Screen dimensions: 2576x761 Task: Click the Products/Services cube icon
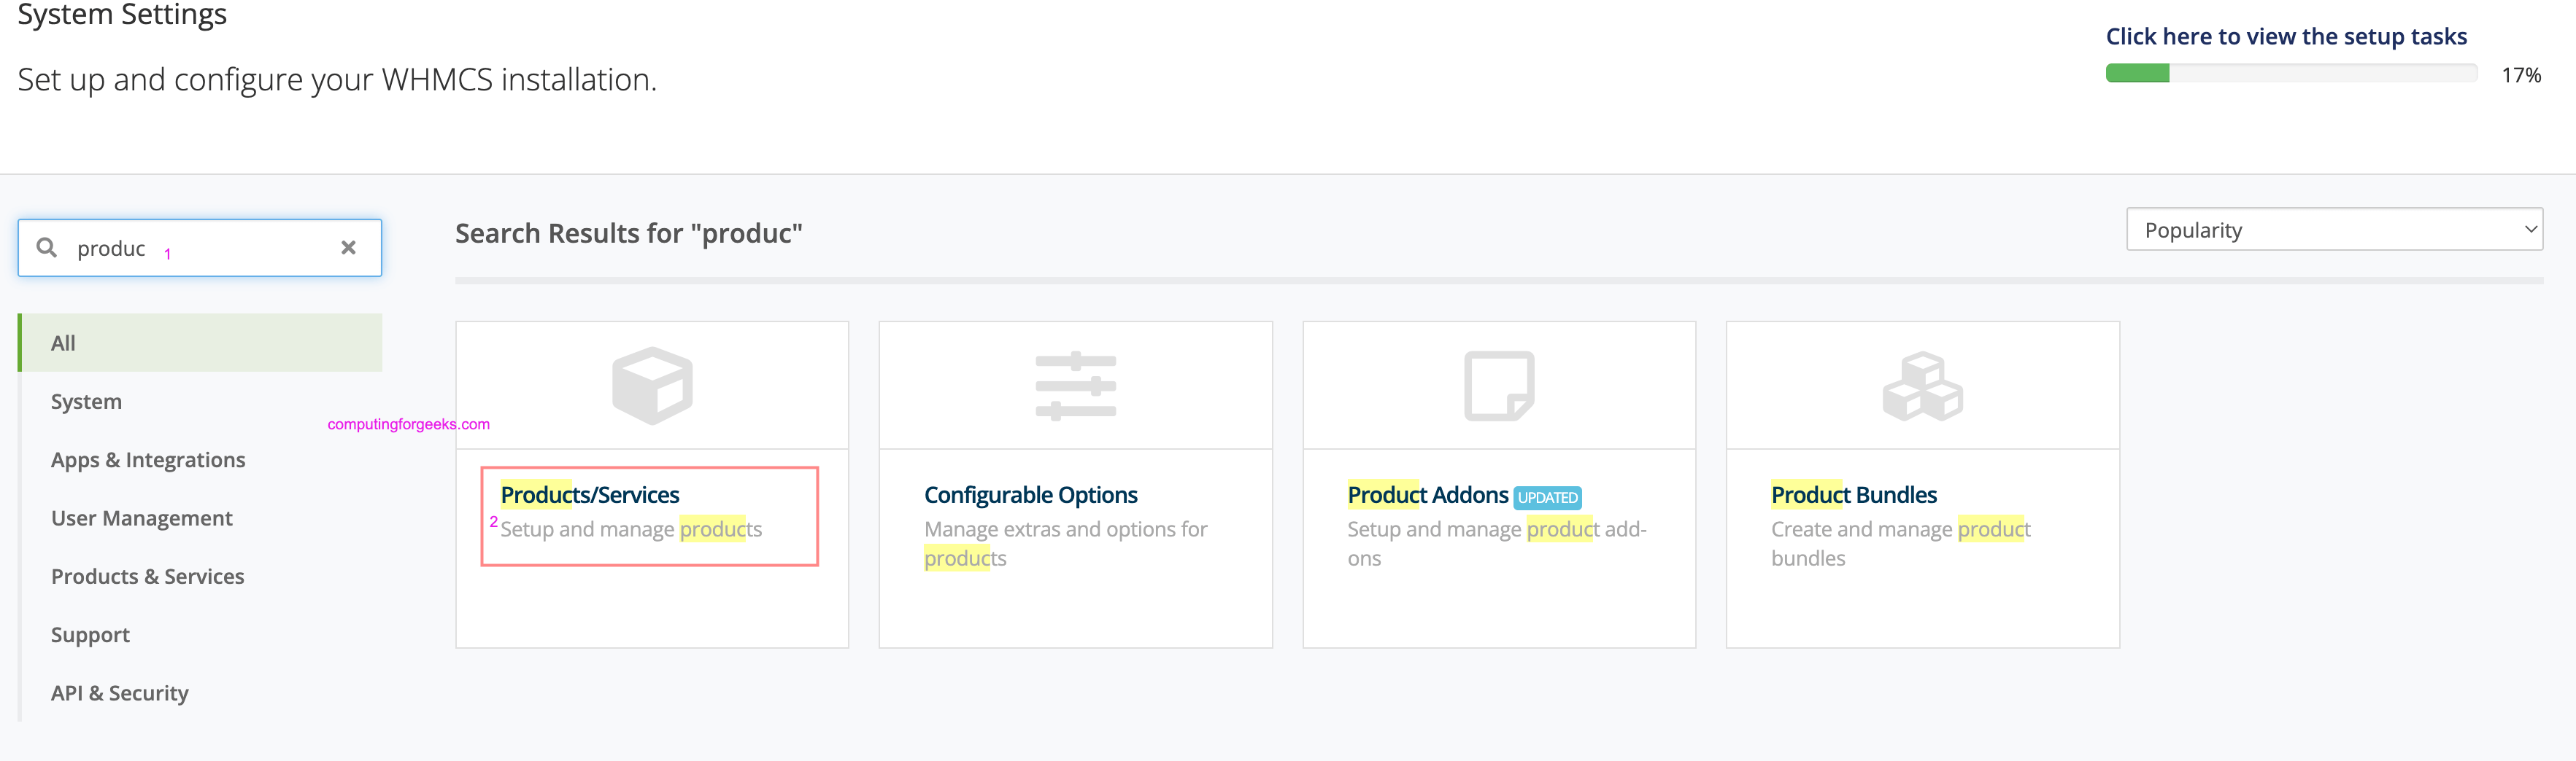[x=652, y=386]
